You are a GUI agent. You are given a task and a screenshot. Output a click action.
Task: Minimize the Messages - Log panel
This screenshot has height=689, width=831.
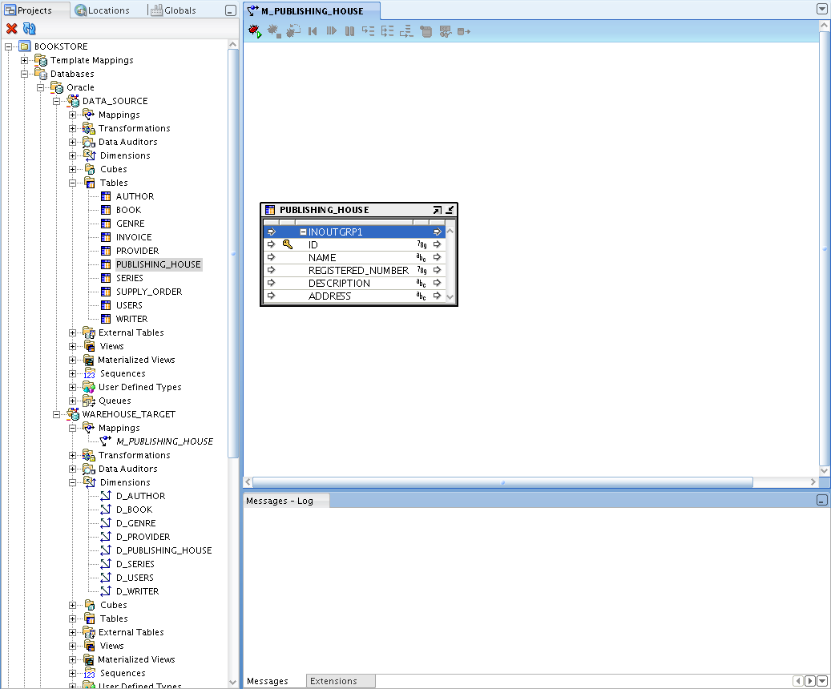822,500
